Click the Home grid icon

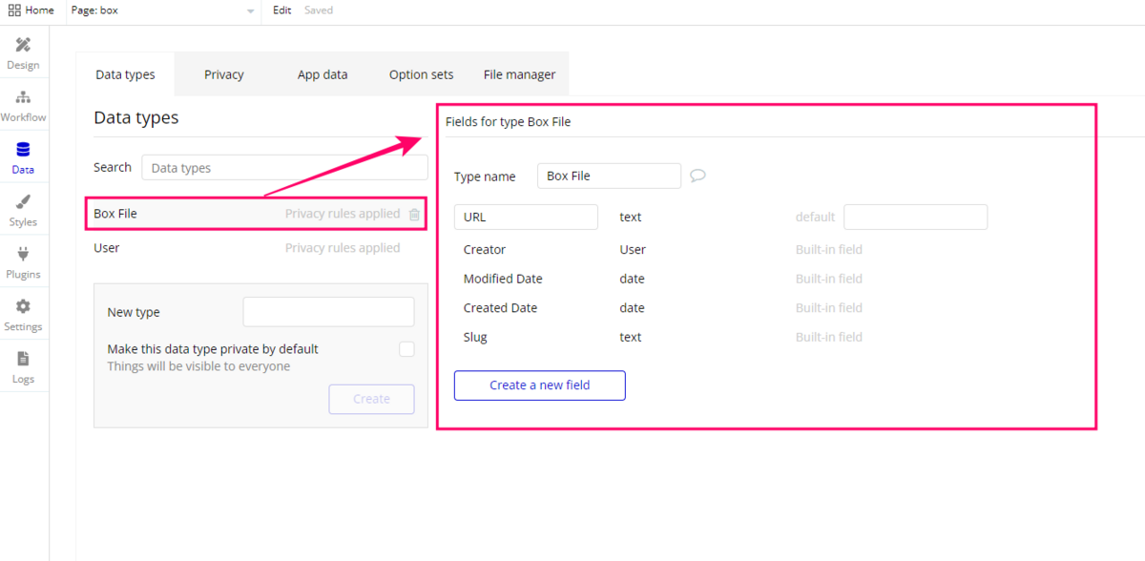click(14, 10)
